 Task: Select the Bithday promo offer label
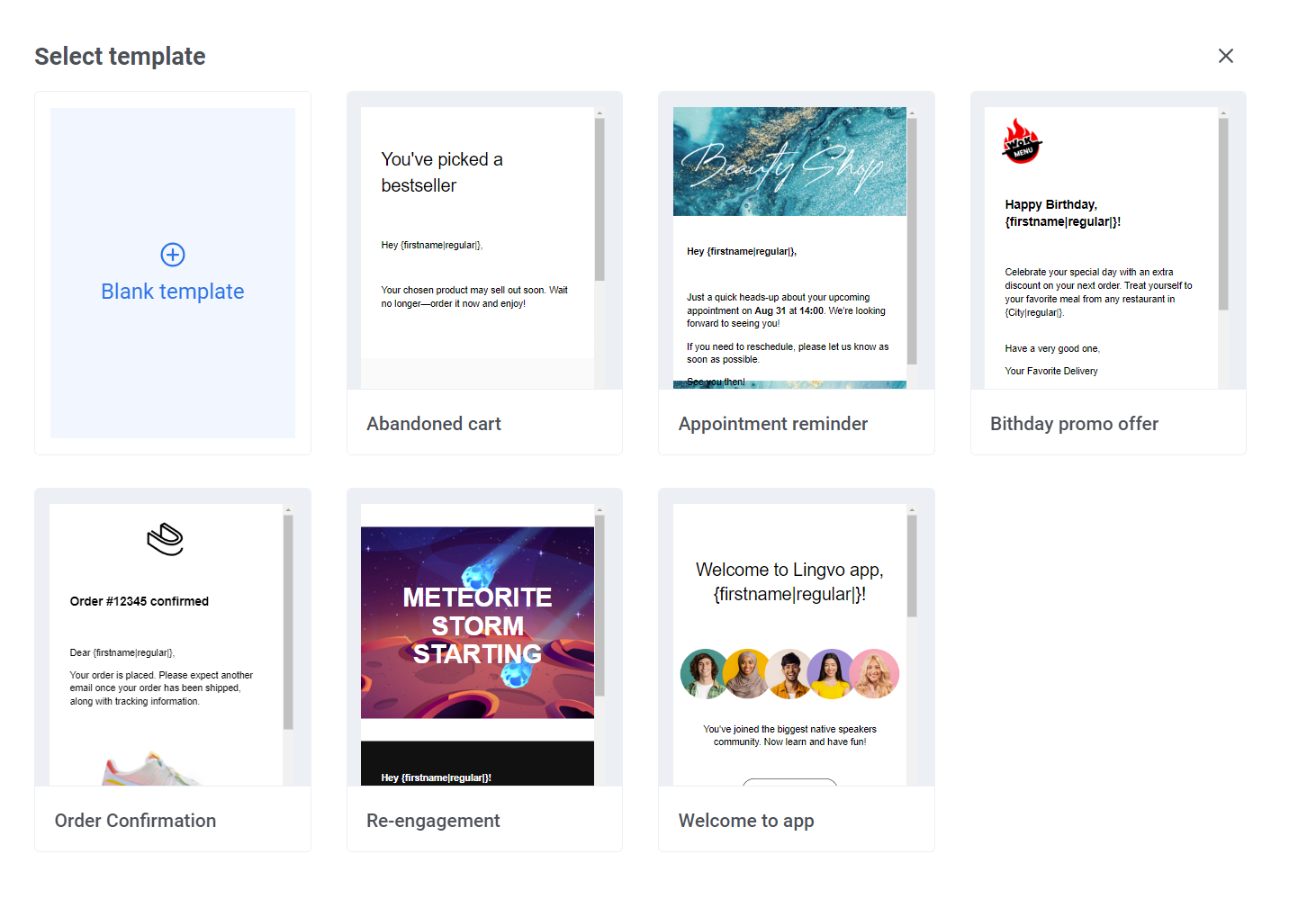1074,424
